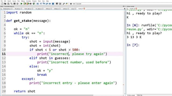Image resolution: width=172 pixels, height=96 pixels.
Task: Open Projects menu
Action: coord(34,1)
